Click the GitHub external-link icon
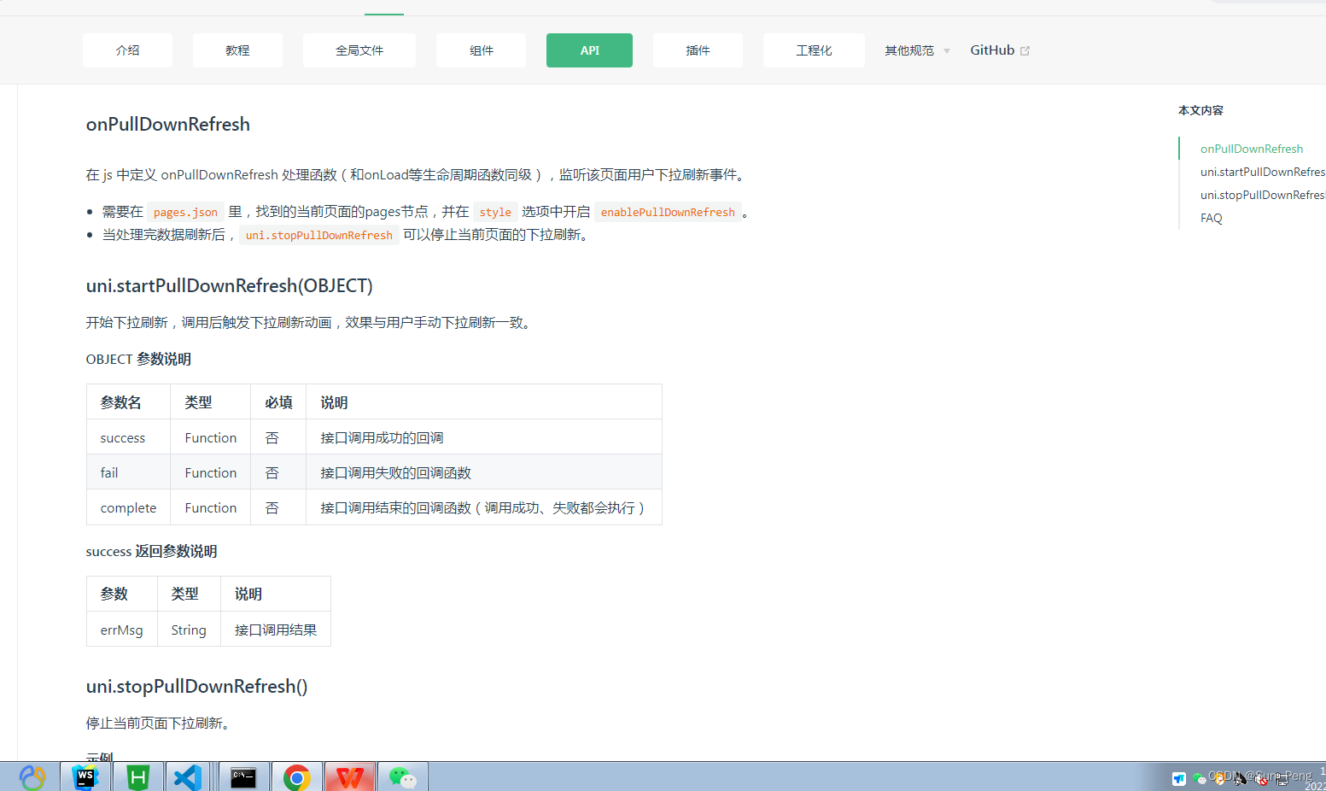This screenshot has width=1326, height=791. (1025, 49)
